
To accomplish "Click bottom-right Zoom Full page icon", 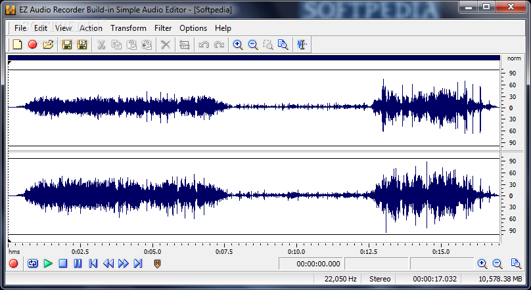I will tap(516, 264).
